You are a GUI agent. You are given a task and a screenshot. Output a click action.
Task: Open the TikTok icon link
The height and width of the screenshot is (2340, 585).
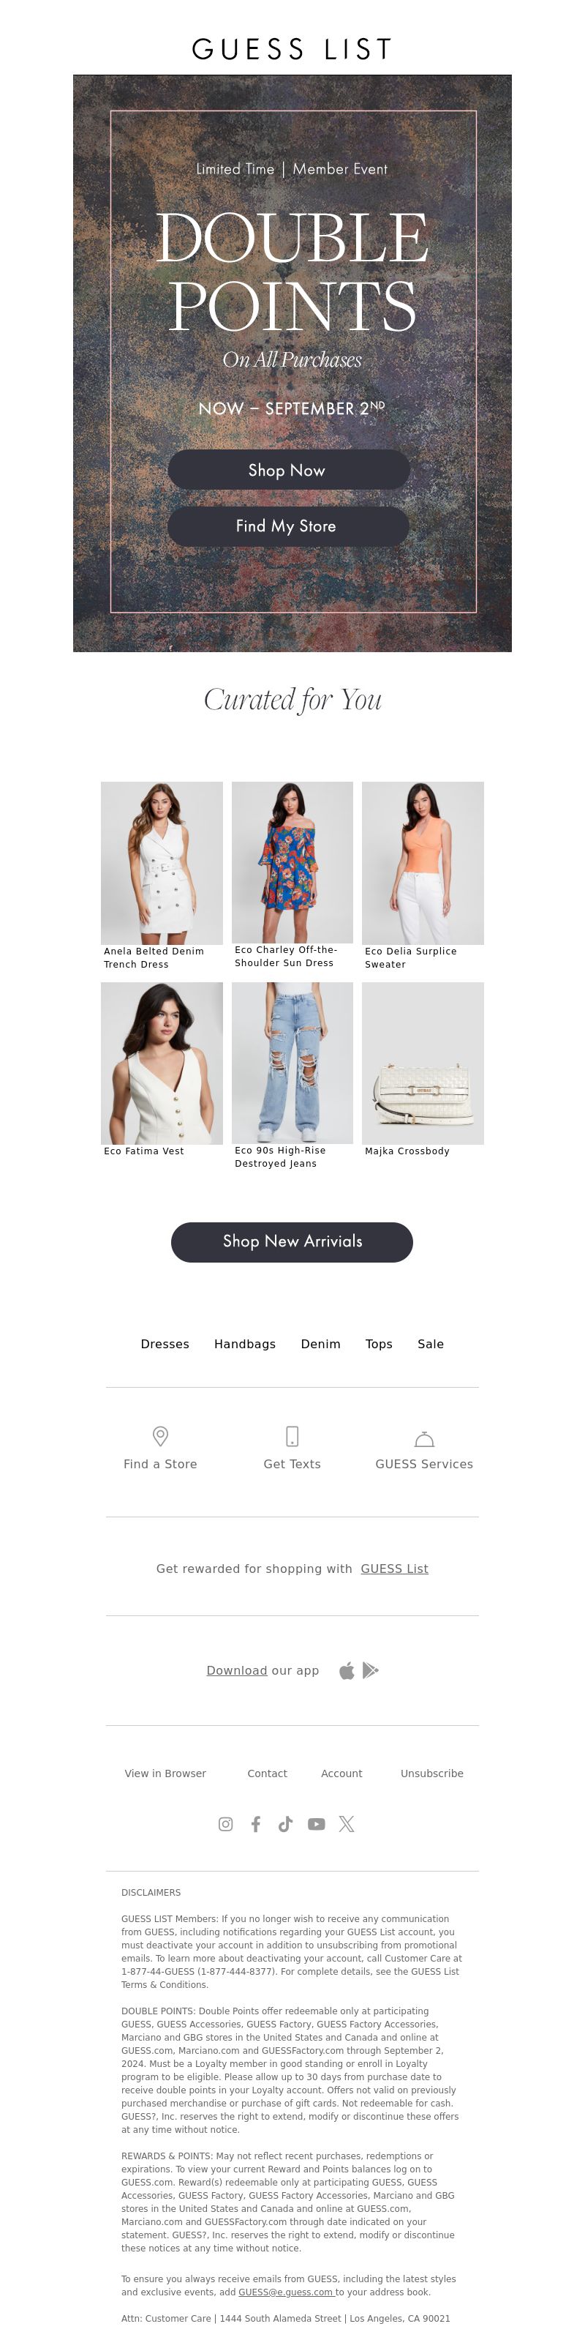coord(286,1823)
